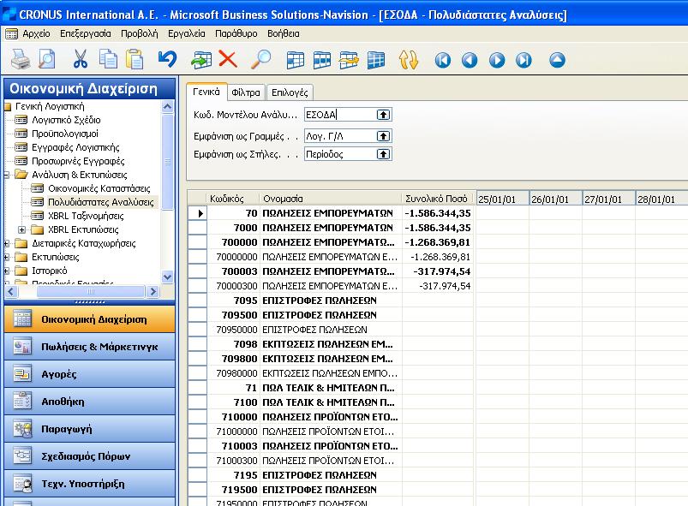Open the Αρχείο menu
Image resolution: width=688 pixels, height=506 pixels.
pyautogui.click(x=37, y=33)
